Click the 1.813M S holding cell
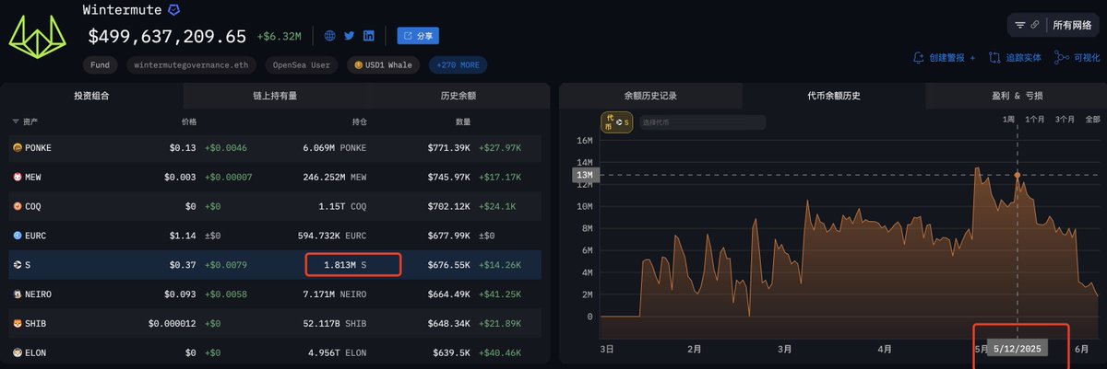Viewport: 1107px width, 369px height. coord(344,265)
